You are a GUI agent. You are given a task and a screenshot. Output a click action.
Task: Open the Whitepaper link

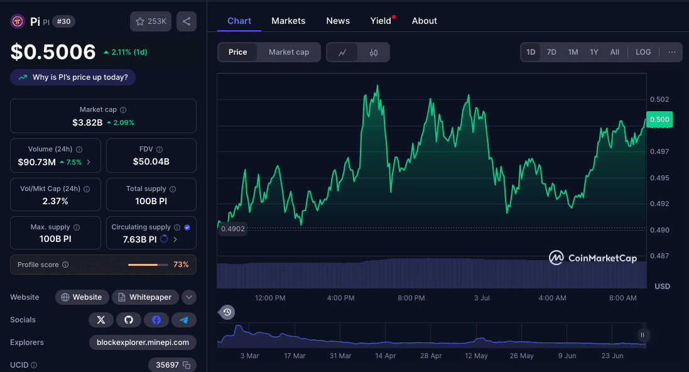[x=145, y=297]
